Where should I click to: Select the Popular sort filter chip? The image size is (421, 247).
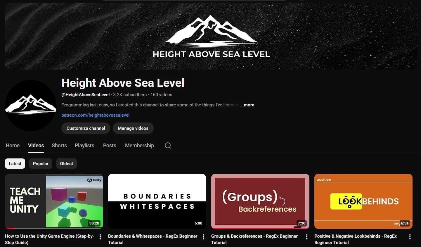41,164
